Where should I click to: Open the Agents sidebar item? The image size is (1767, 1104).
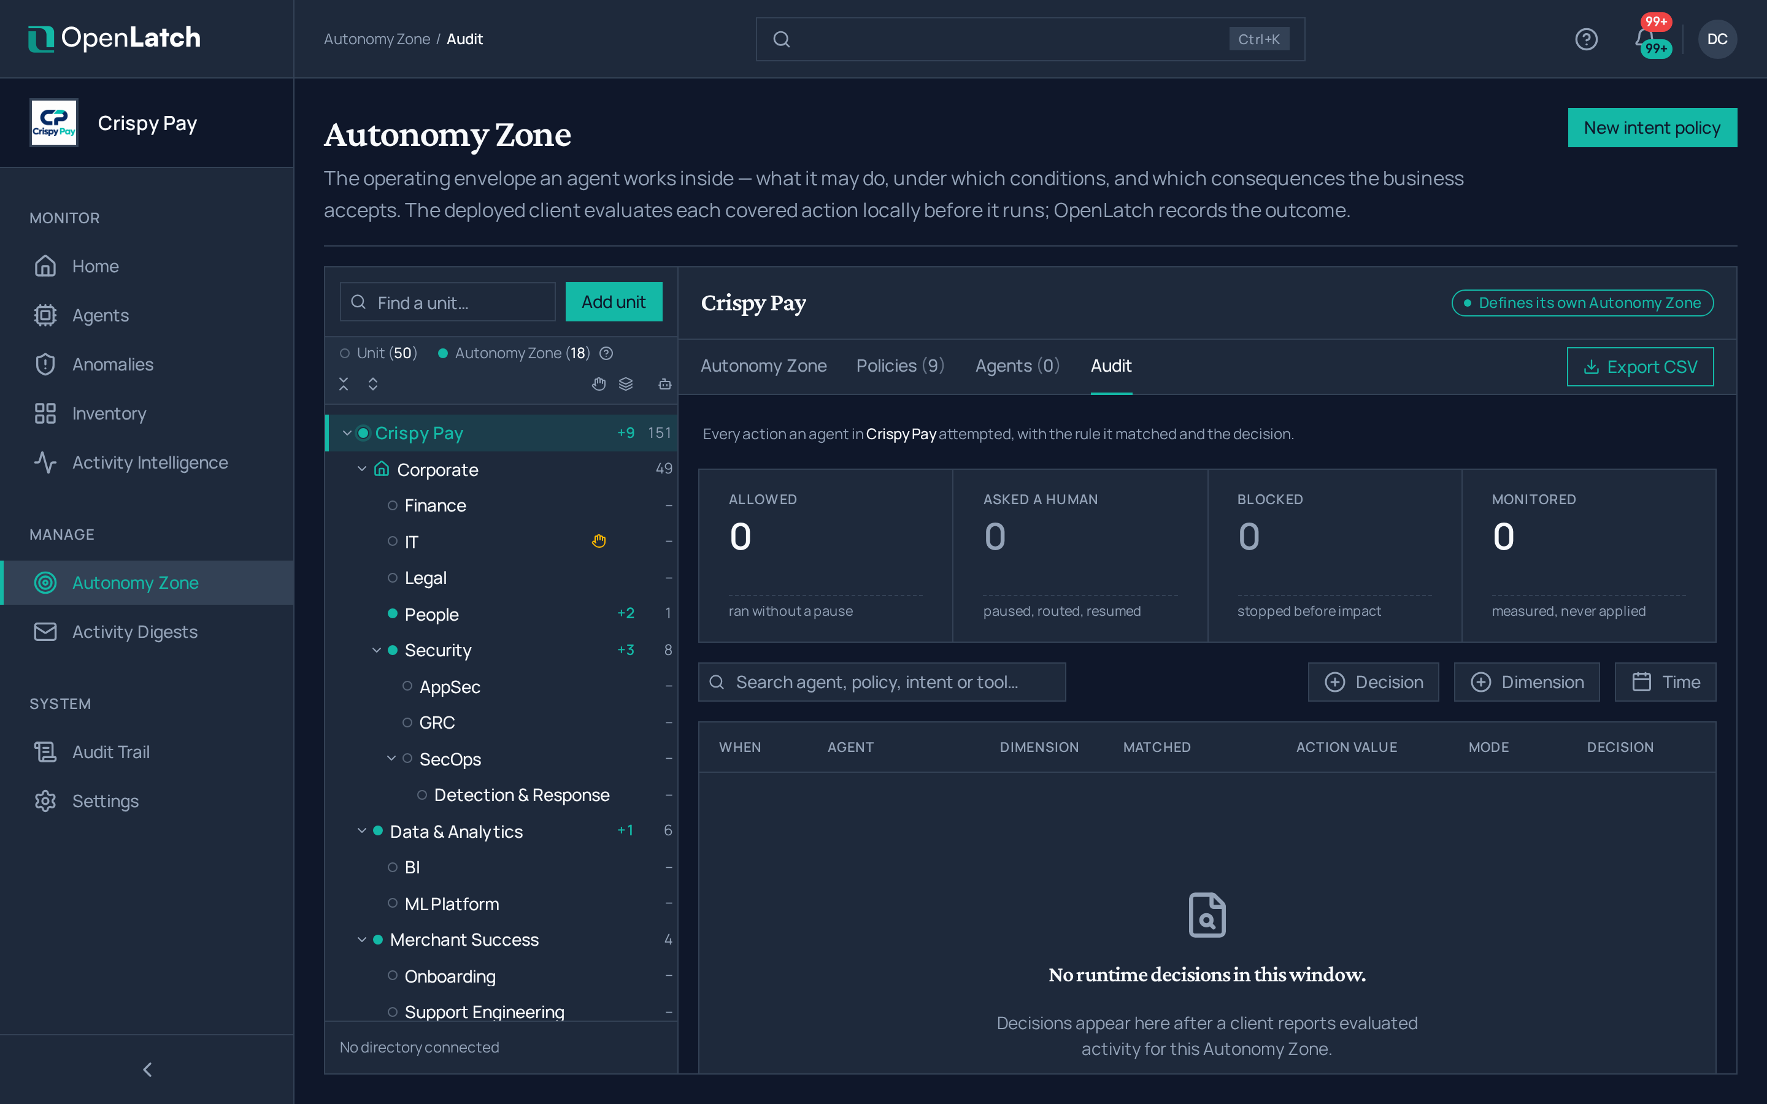point(147,315)
